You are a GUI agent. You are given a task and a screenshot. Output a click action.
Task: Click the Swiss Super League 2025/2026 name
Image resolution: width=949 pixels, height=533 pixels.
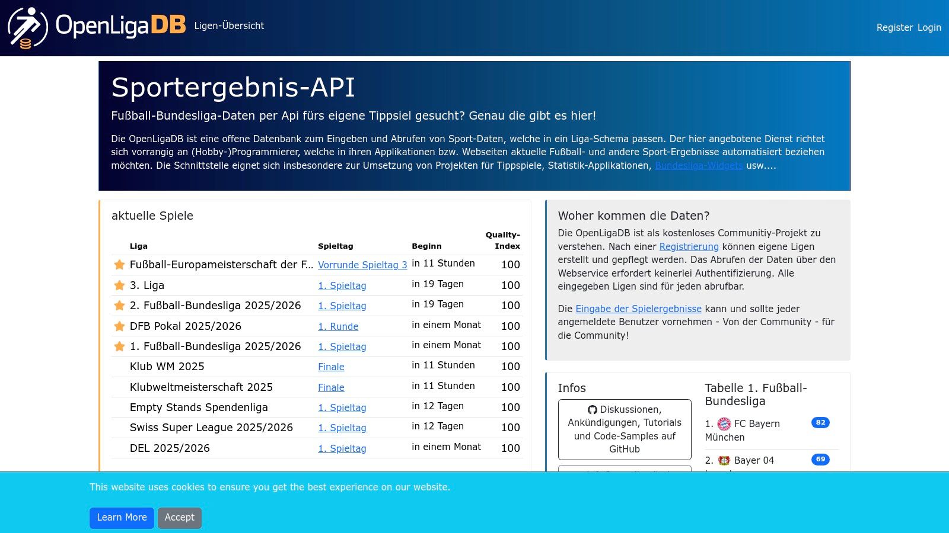(211, 428)
